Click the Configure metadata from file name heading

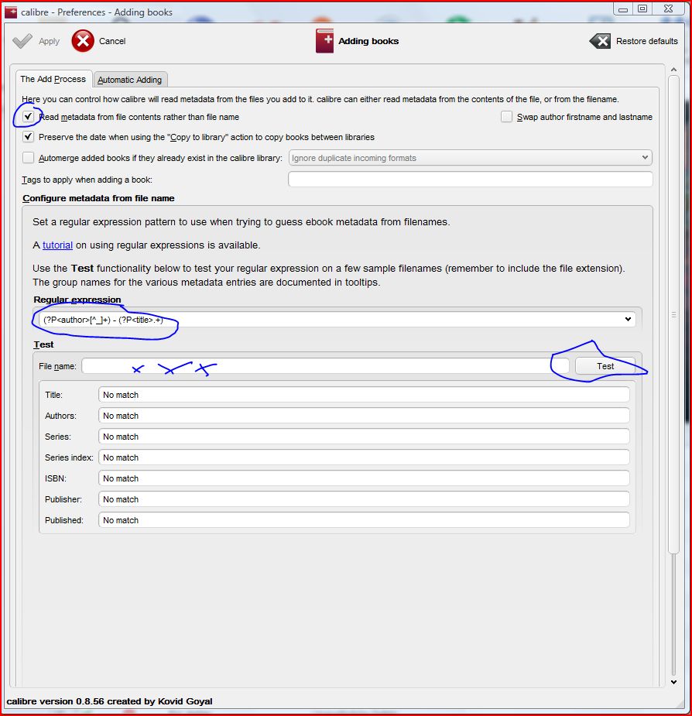(98, 198)
